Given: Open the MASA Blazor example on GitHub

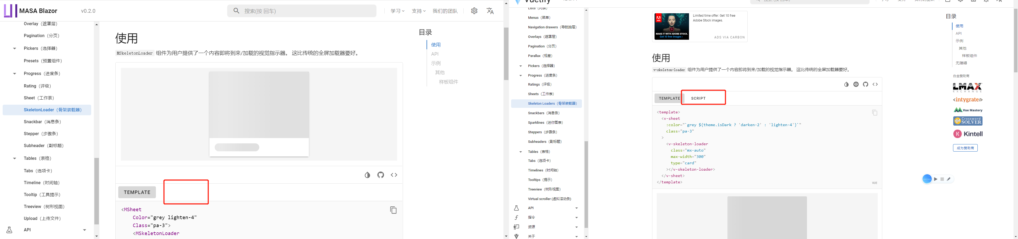Looking at the screenshot, I should pyautogui.click(x=381, y=175).
